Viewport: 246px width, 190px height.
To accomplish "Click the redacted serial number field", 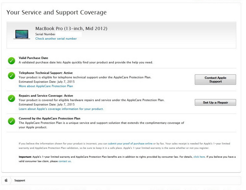I will coord(69,34).
